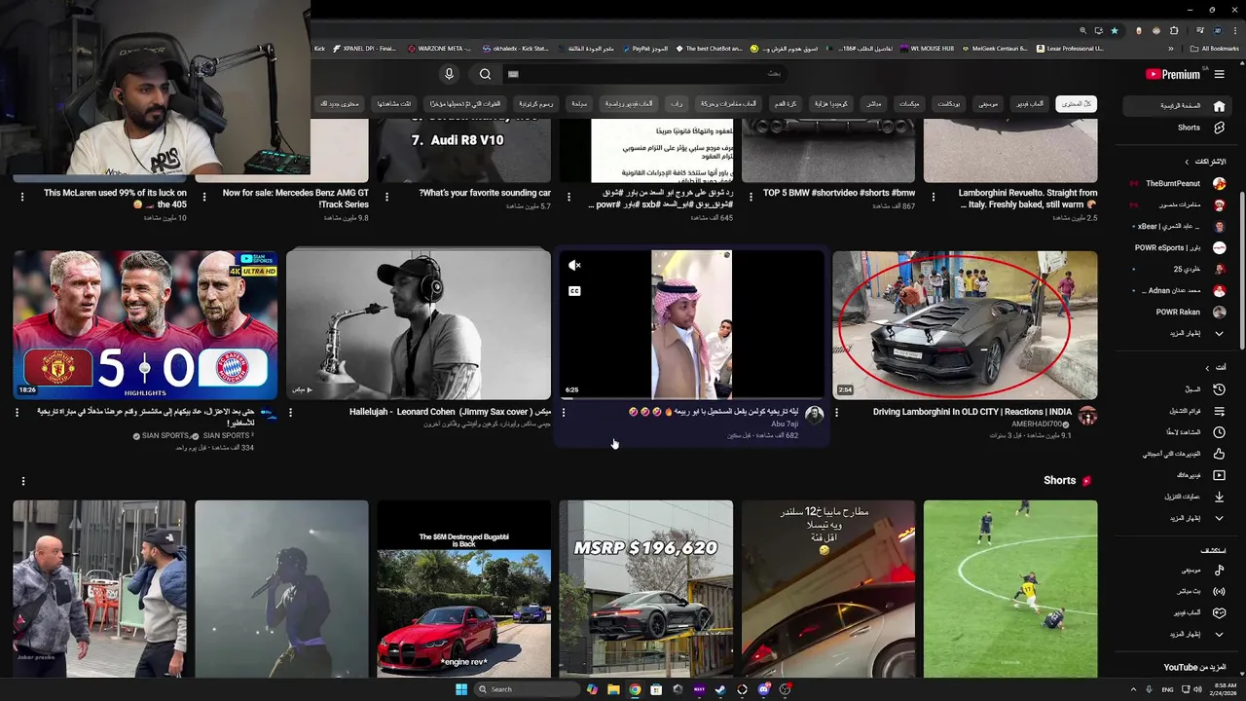Image resolution: width=1246 pixels, height=701 pixels.
Task: Open The $6M Destroyed Bugatti short
Action: (x=464, y=589)
